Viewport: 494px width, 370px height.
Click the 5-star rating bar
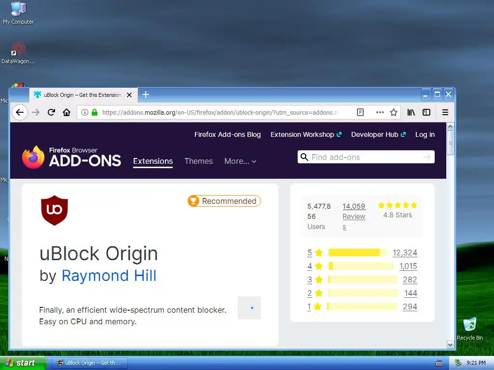(x=358, y=252)
